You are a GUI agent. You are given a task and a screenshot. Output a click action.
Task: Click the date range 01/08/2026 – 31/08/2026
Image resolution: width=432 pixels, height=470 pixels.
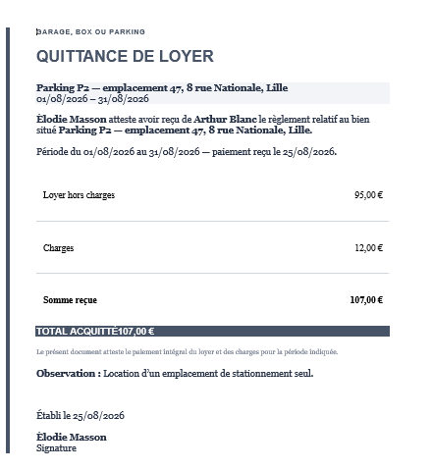click(x=92, y=99)
